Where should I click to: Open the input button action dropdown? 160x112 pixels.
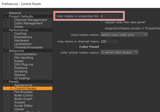(124, 35)
